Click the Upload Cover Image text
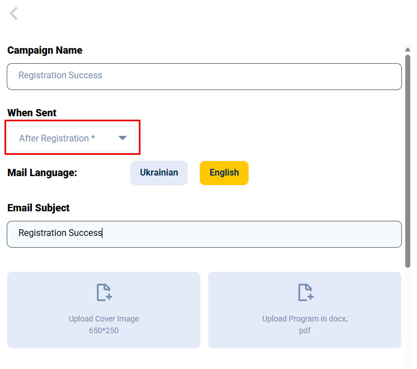Viewport: 417px width, 369px height. pyautogui.click(x=104, y=319)
